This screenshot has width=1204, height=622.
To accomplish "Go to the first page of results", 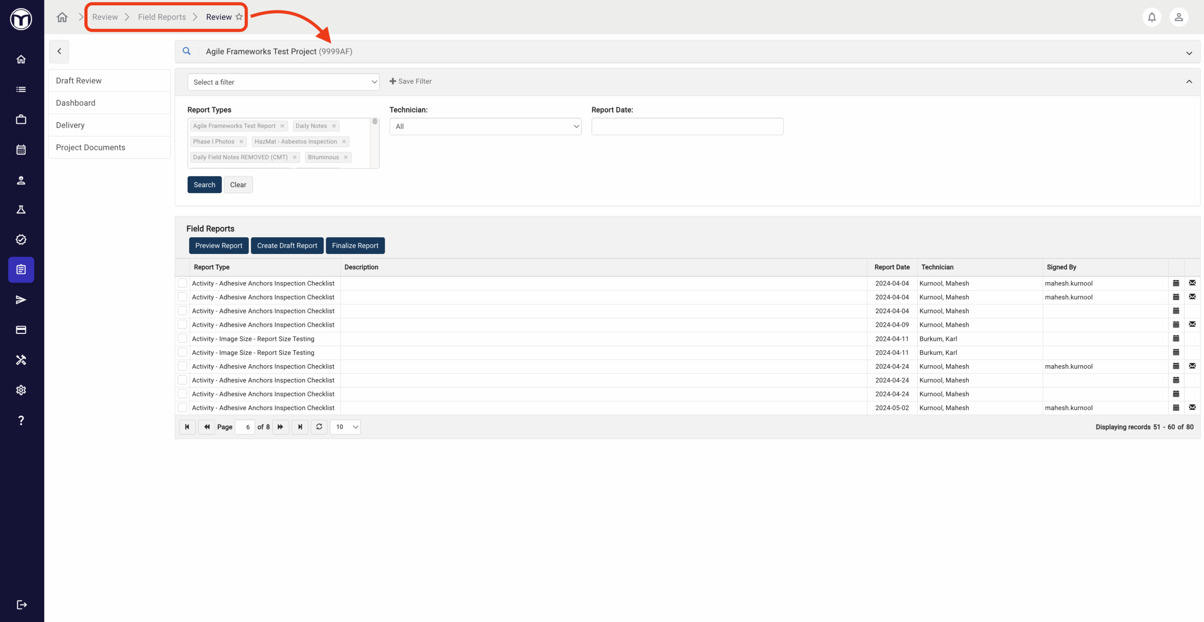I will pyautogui.click(x=187, y=427).
